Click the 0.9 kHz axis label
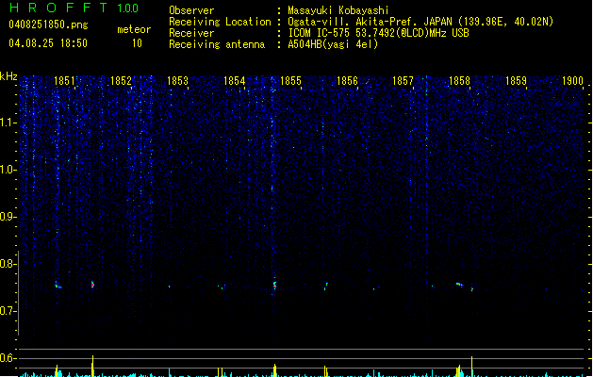 point(8,217)
